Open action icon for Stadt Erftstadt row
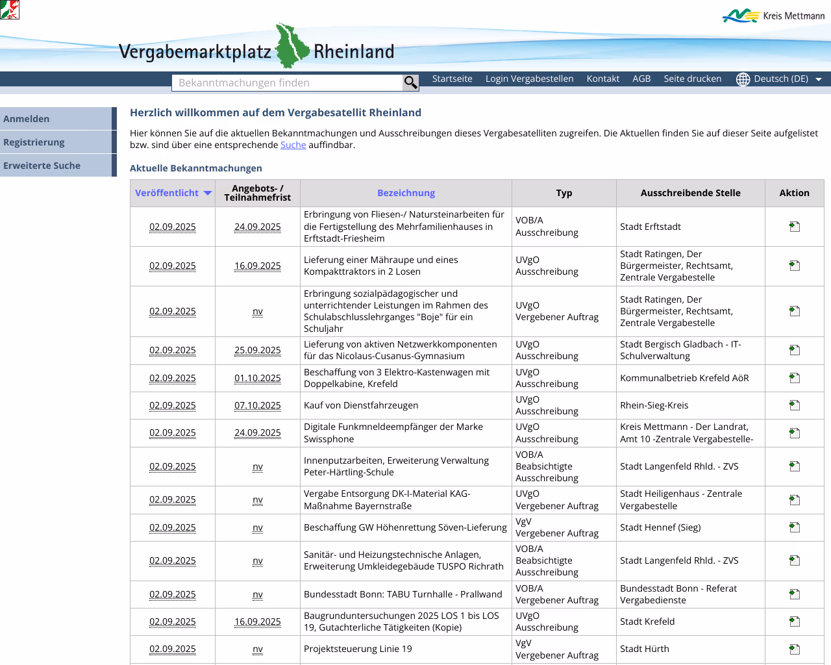 795,227
